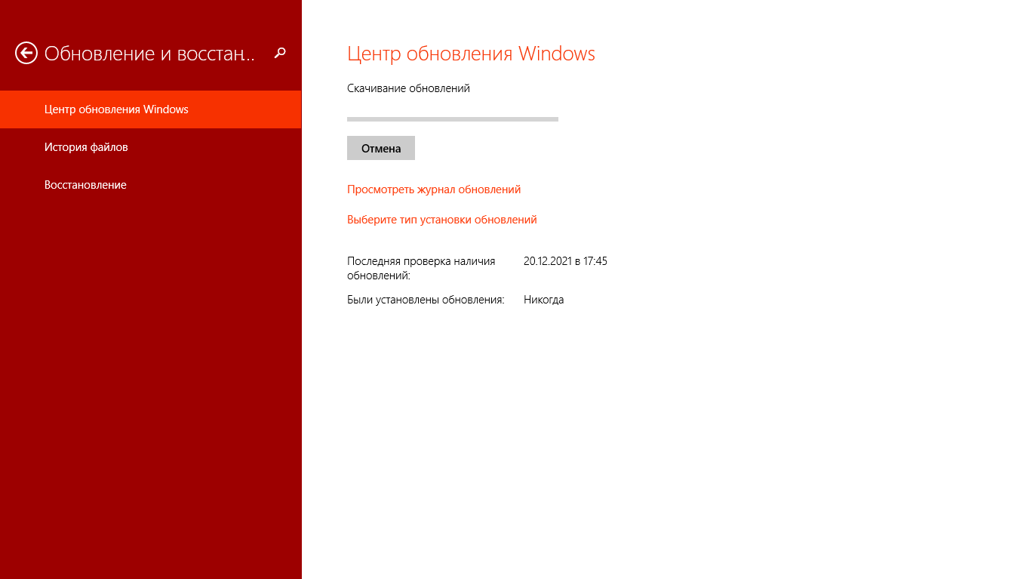Select Центр обновления Windows in sidebar
Viewport: 1030px width, 579px height.
150,109
